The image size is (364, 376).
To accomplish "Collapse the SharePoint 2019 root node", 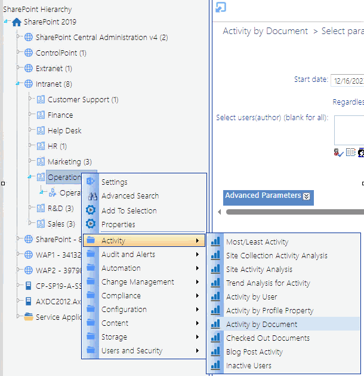I will 5,22.
